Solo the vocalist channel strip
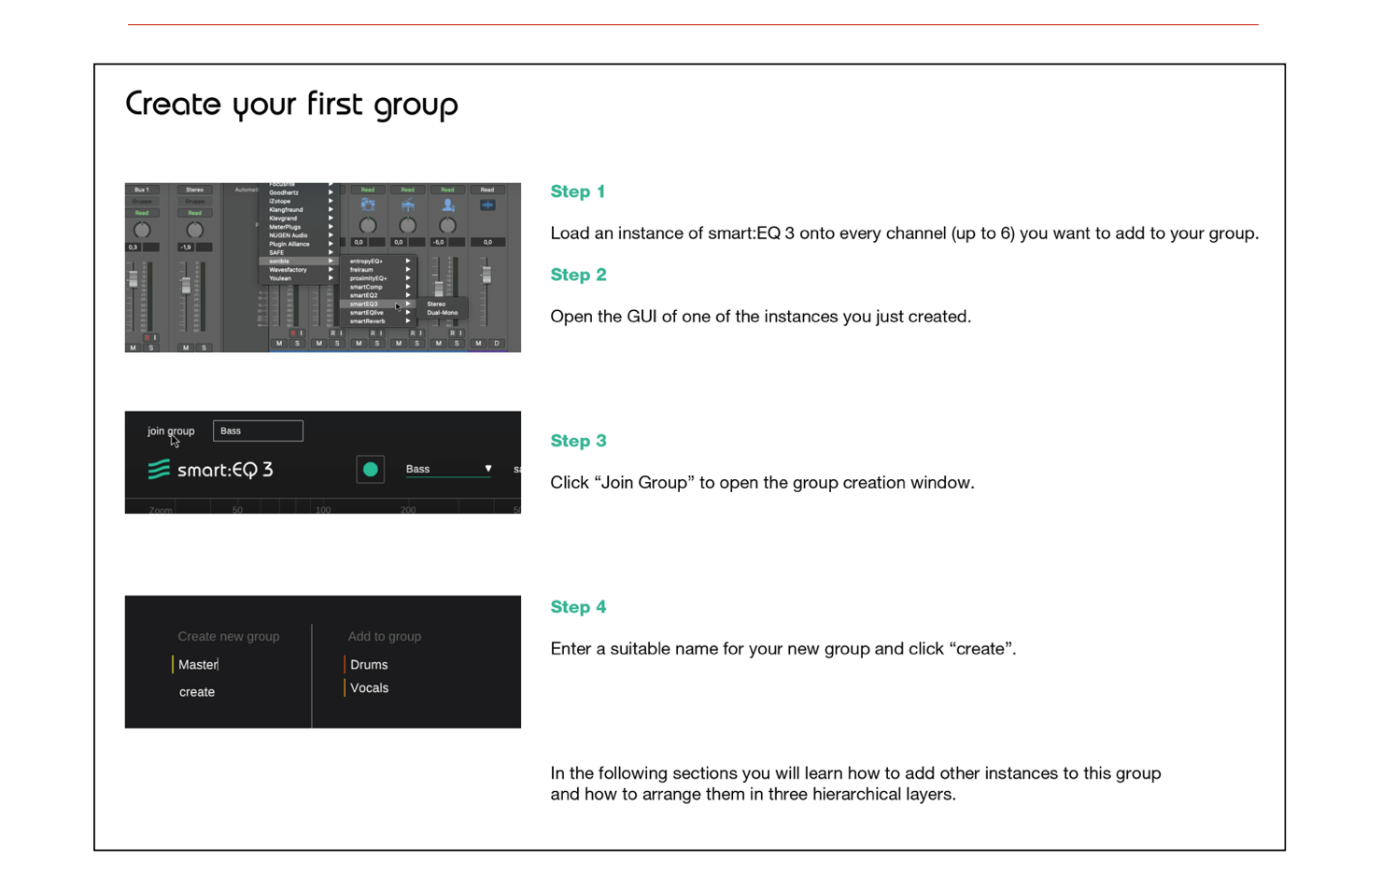 point(457,343)
